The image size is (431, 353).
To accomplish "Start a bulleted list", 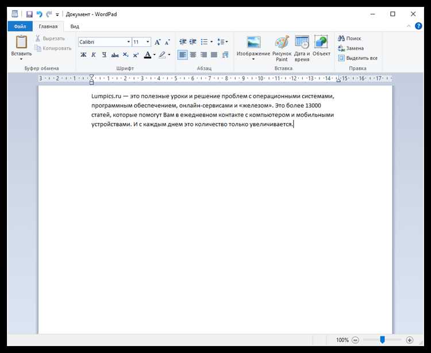I will pos(204,42).
